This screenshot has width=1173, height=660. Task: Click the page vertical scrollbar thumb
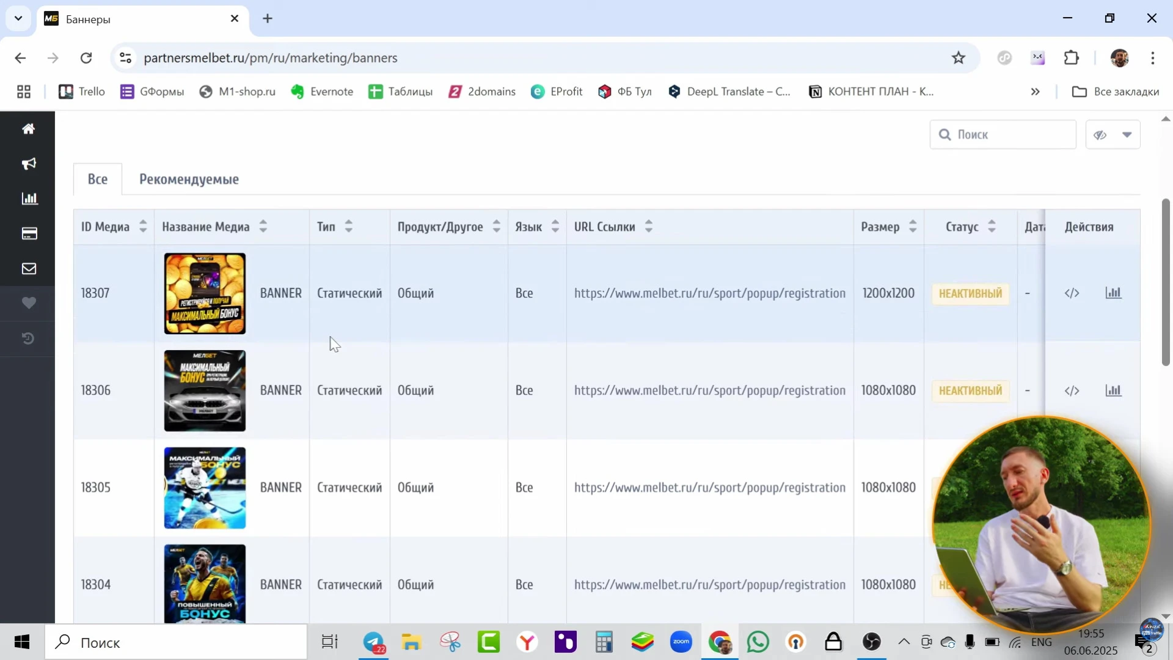[x=1166, y=282]
